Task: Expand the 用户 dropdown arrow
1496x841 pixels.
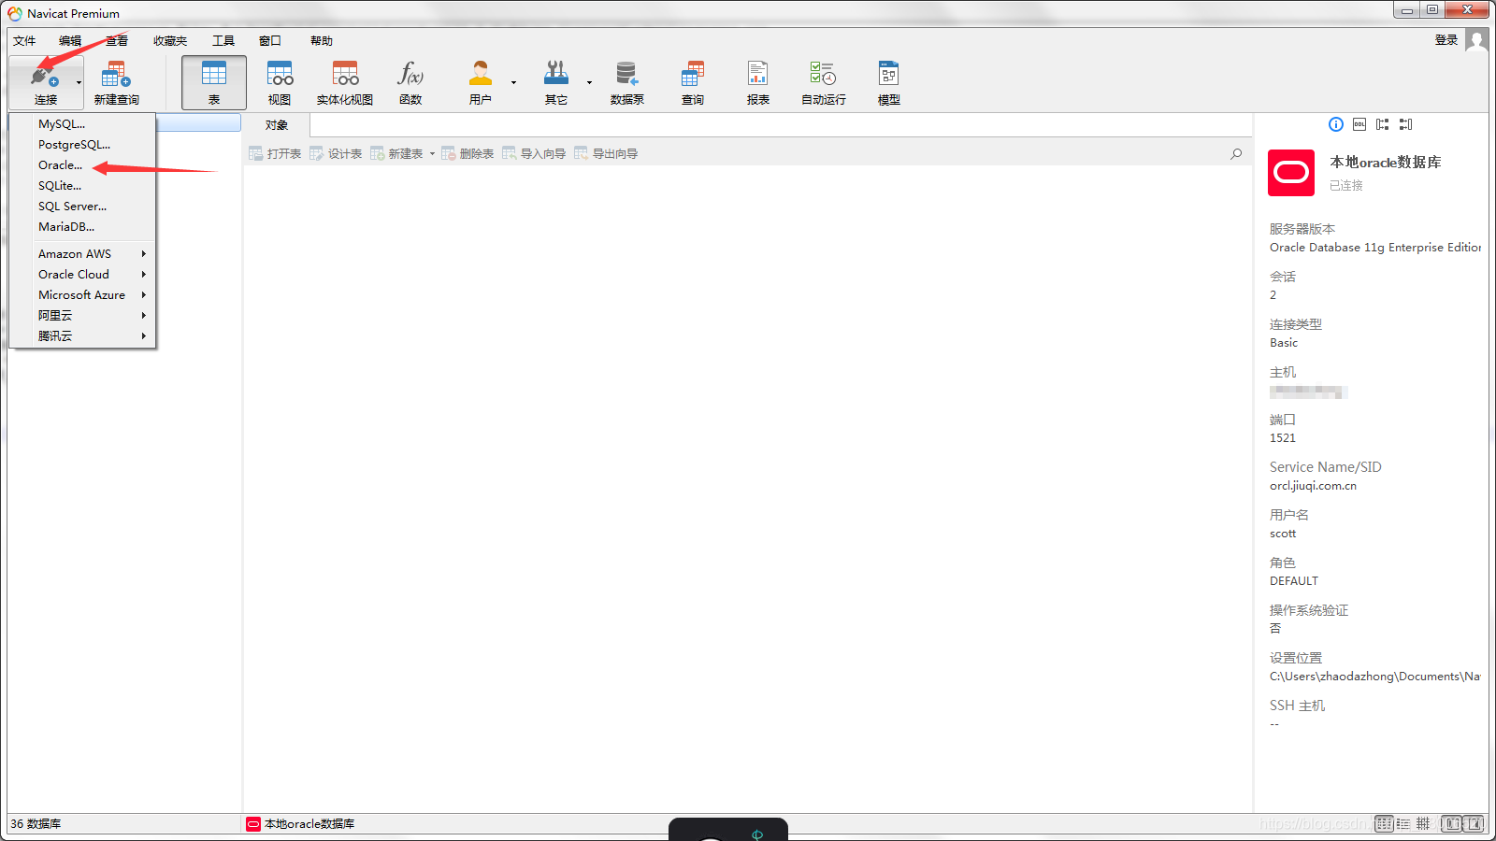Action: 513,82
